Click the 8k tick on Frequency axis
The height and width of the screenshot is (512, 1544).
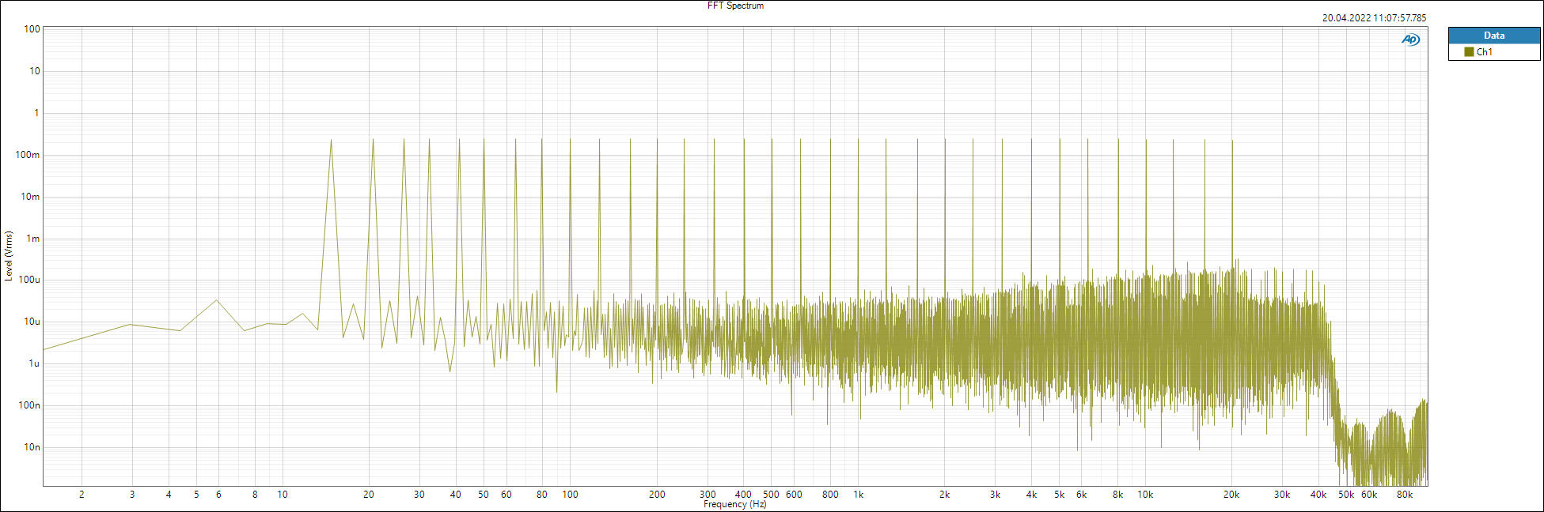(1117, 495)
